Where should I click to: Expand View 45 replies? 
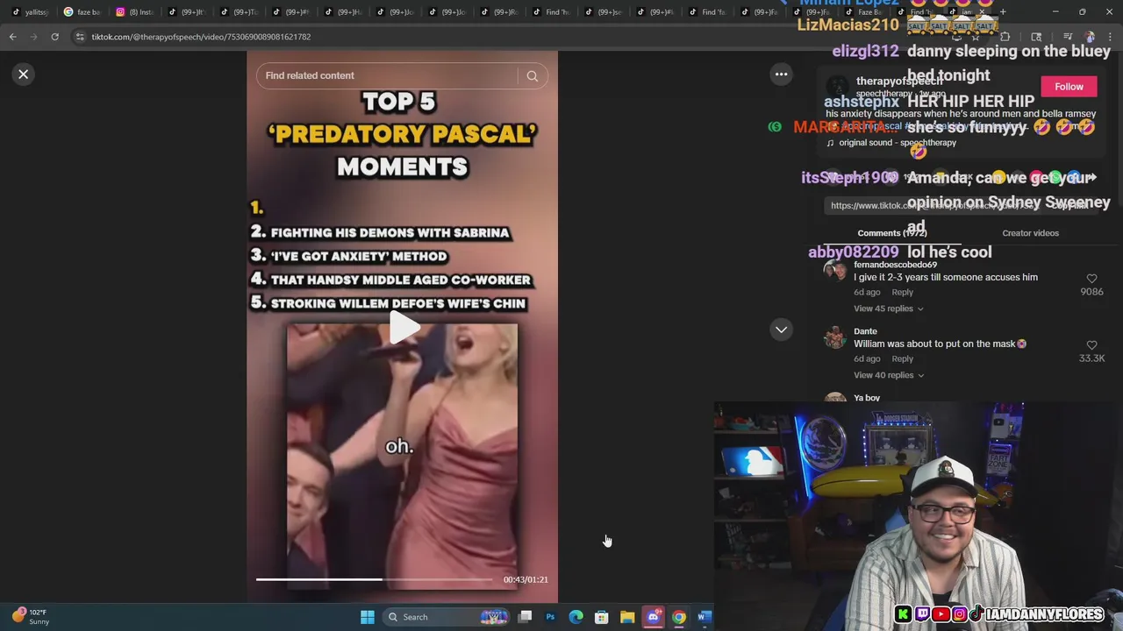tap(888, 308)
